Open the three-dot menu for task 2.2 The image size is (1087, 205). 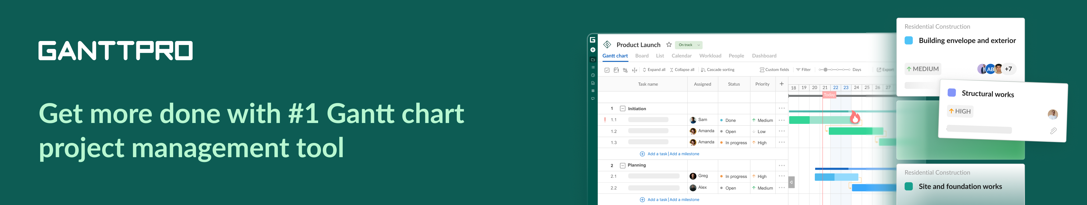[x=781, y=188]
